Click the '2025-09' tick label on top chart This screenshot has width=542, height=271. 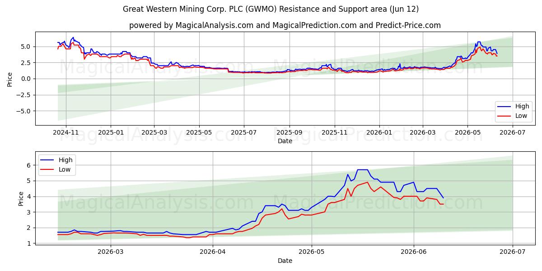coord(289,132)
